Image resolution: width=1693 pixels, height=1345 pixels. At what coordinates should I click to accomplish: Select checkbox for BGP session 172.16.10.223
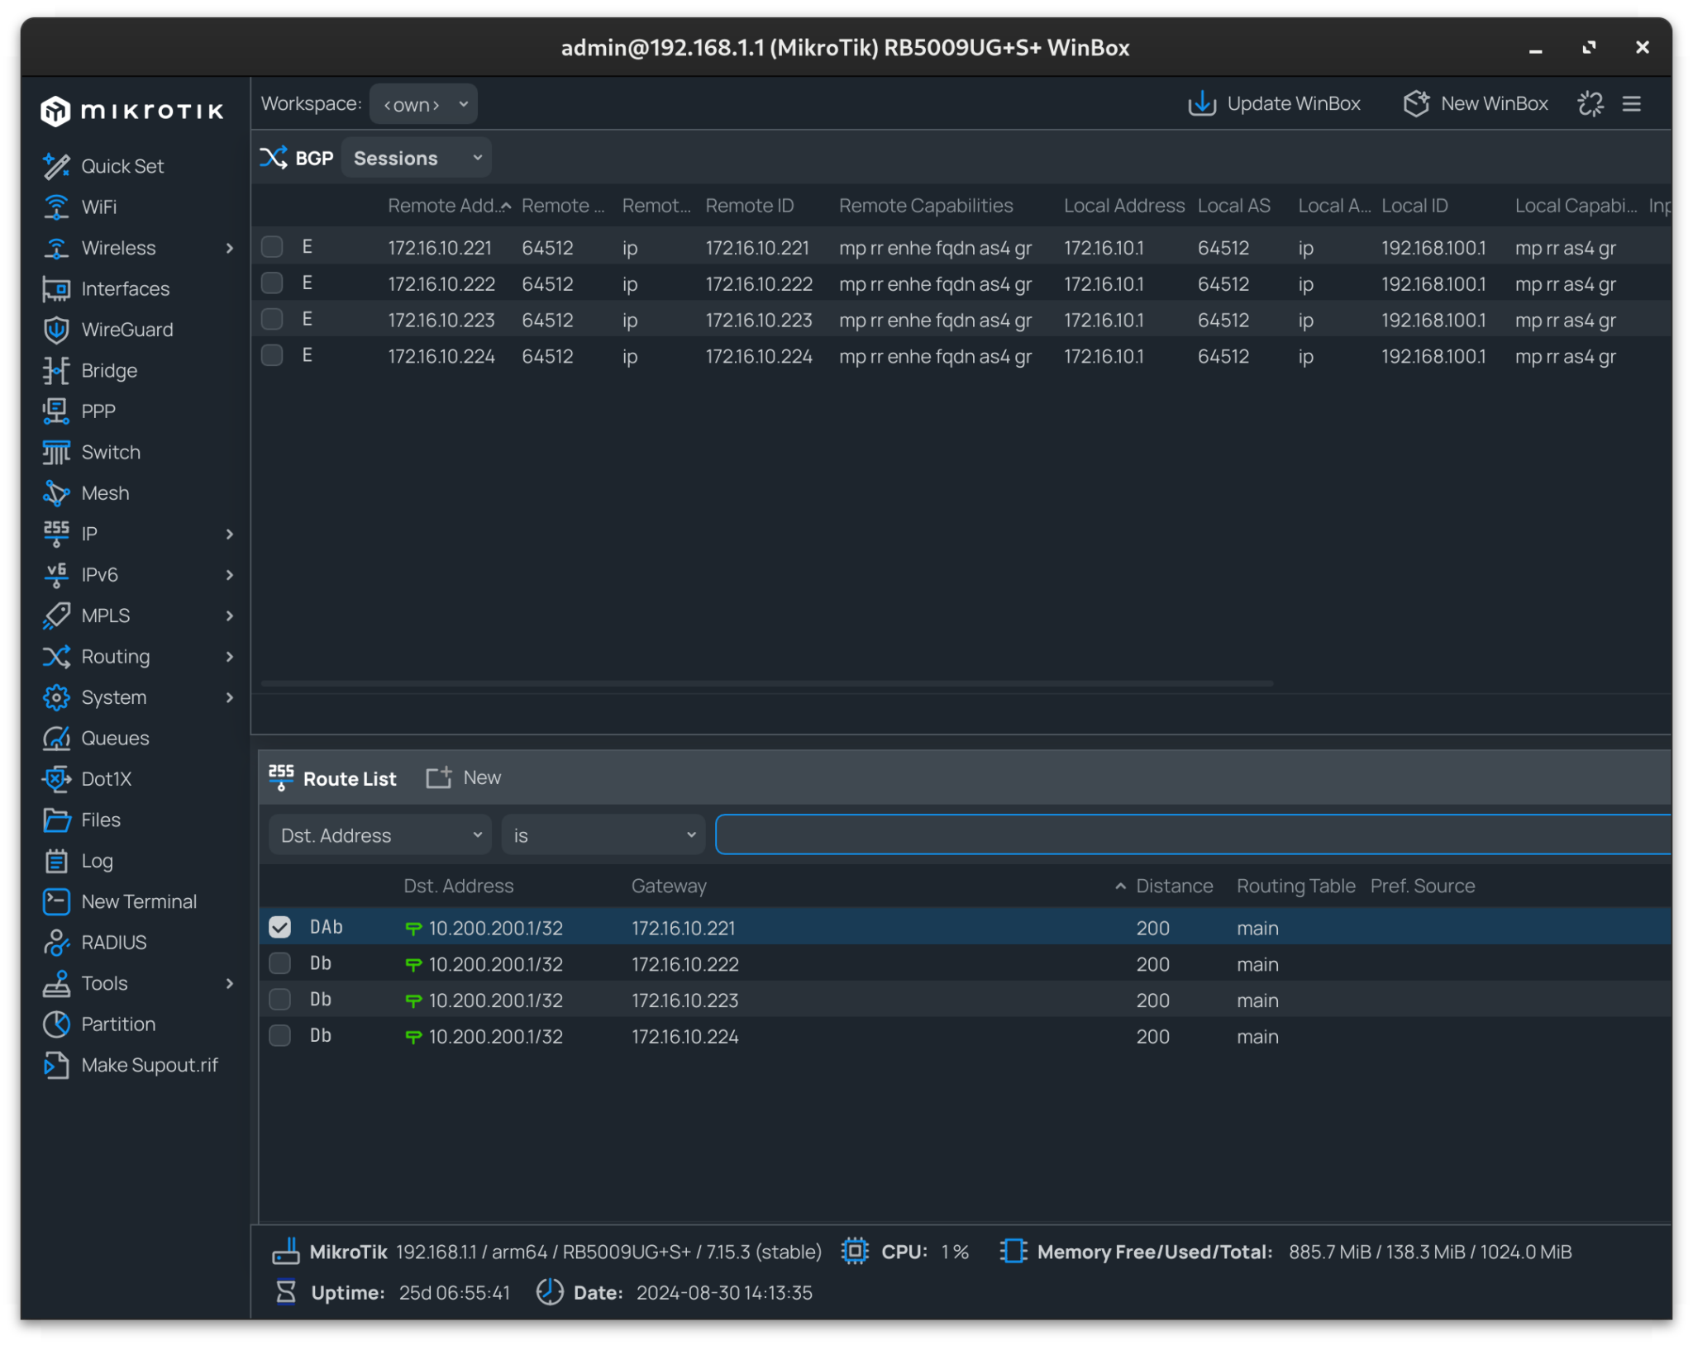point(272,319)
